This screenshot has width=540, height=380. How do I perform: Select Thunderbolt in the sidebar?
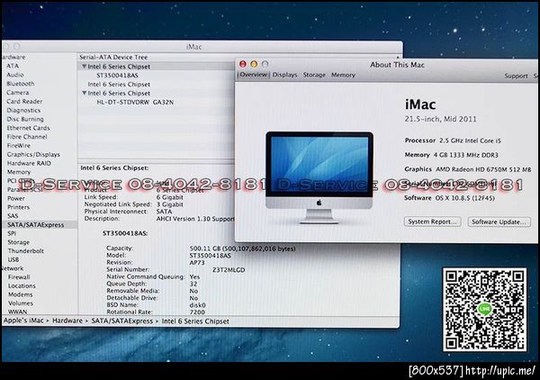click(x=26, y=251)
